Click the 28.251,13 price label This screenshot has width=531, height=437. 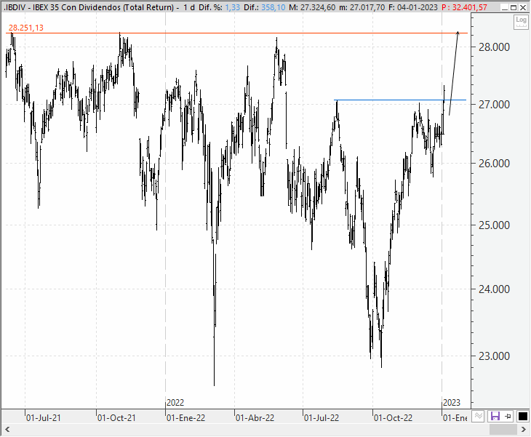(x=26, y=28)
